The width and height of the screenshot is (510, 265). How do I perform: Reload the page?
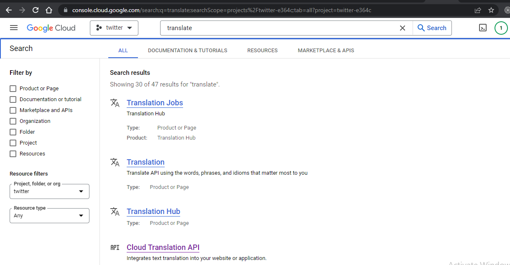pos(36,10)
